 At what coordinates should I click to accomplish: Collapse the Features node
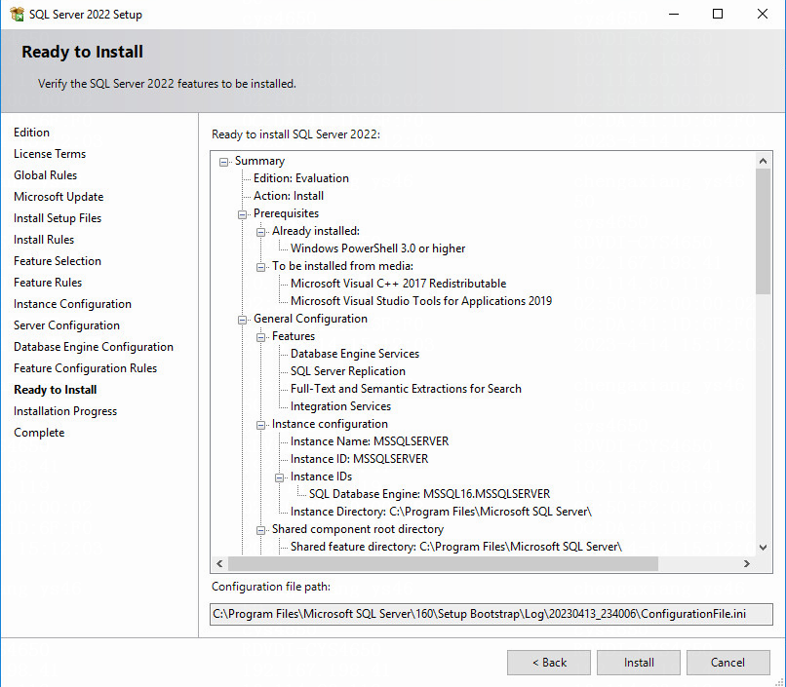(x=260, y=337)
